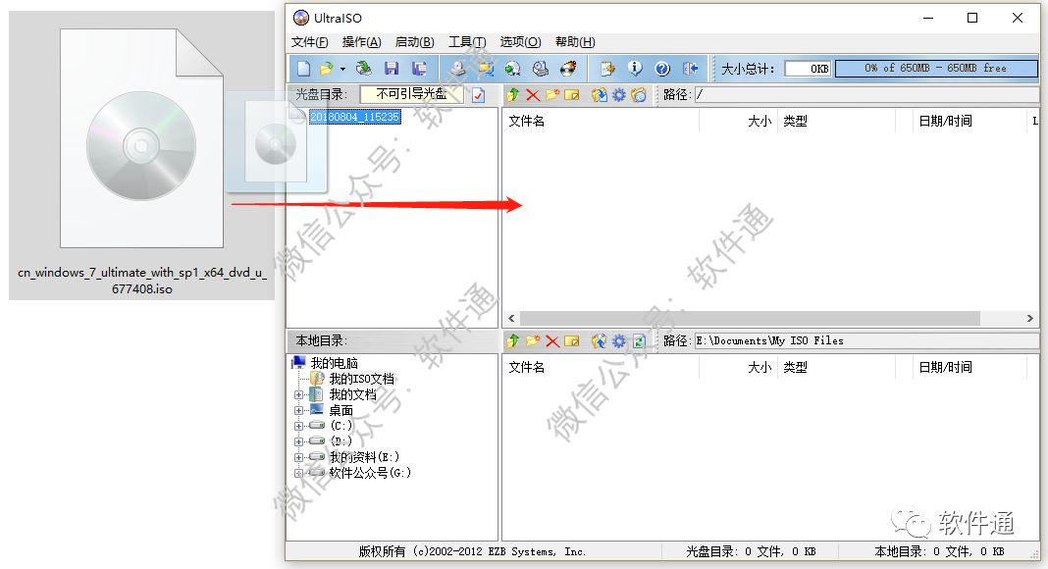The height and width of the screenshot is (569, 1048).
Task: Select 我的电脑 in the local tree
Action: click(335, 363)
